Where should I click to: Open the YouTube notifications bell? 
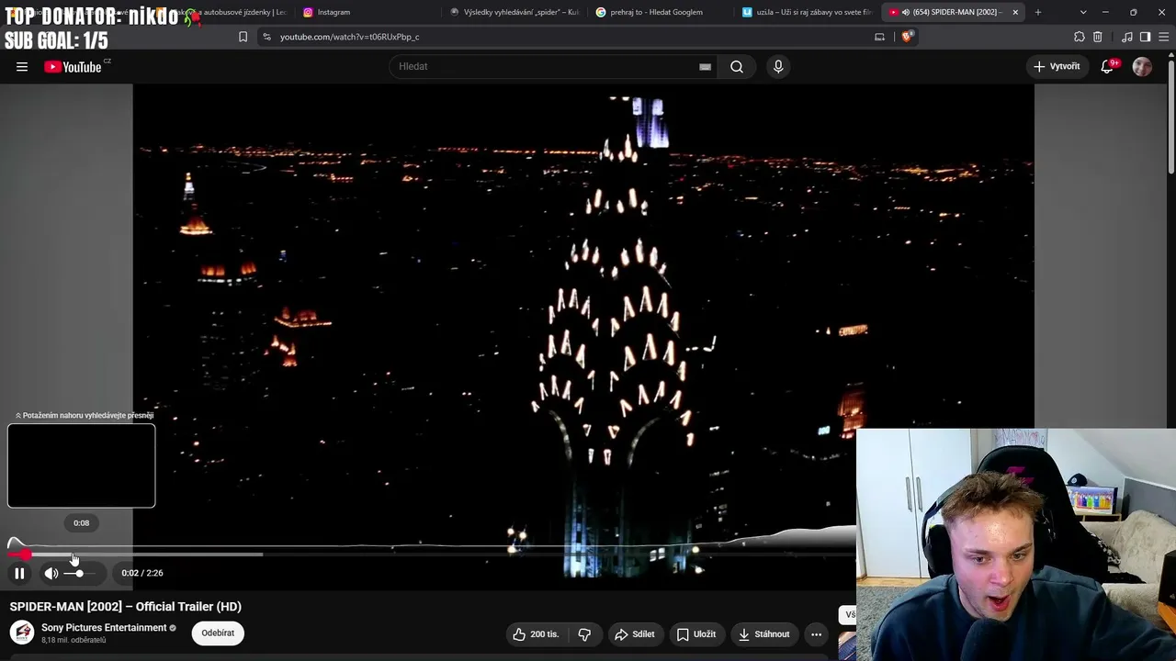tap(1108, 66)
